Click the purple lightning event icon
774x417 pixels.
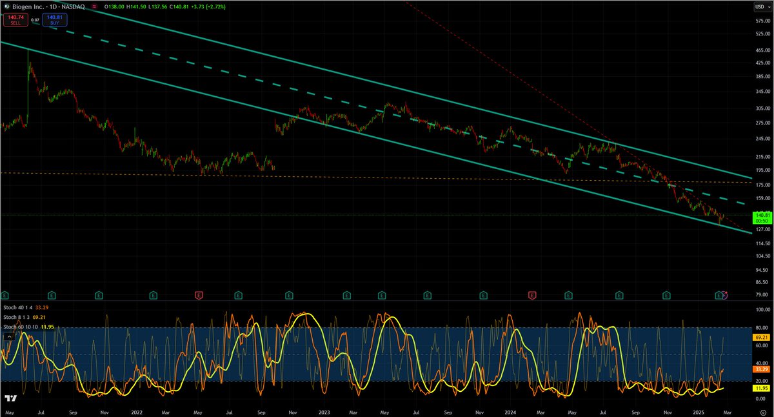click(724, 295)
